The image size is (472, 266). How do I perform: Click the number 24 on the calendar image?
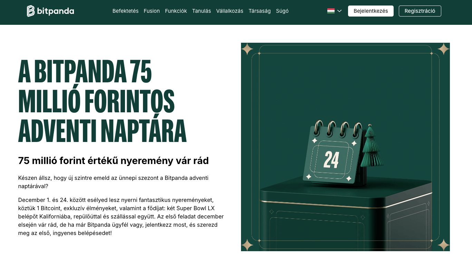point(332,160)
